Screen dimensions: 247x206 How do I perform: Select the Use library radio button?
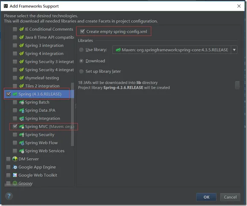coord(81,50)
